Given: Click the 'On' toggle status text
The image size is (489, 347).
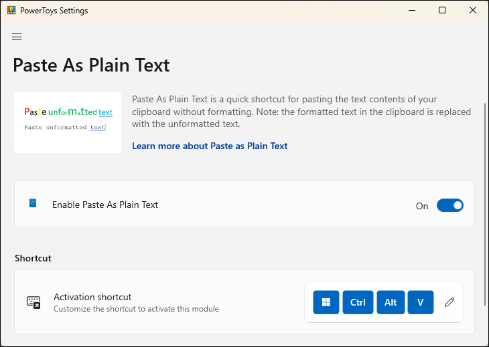Looking at the screenshot, I should point(422,206).
